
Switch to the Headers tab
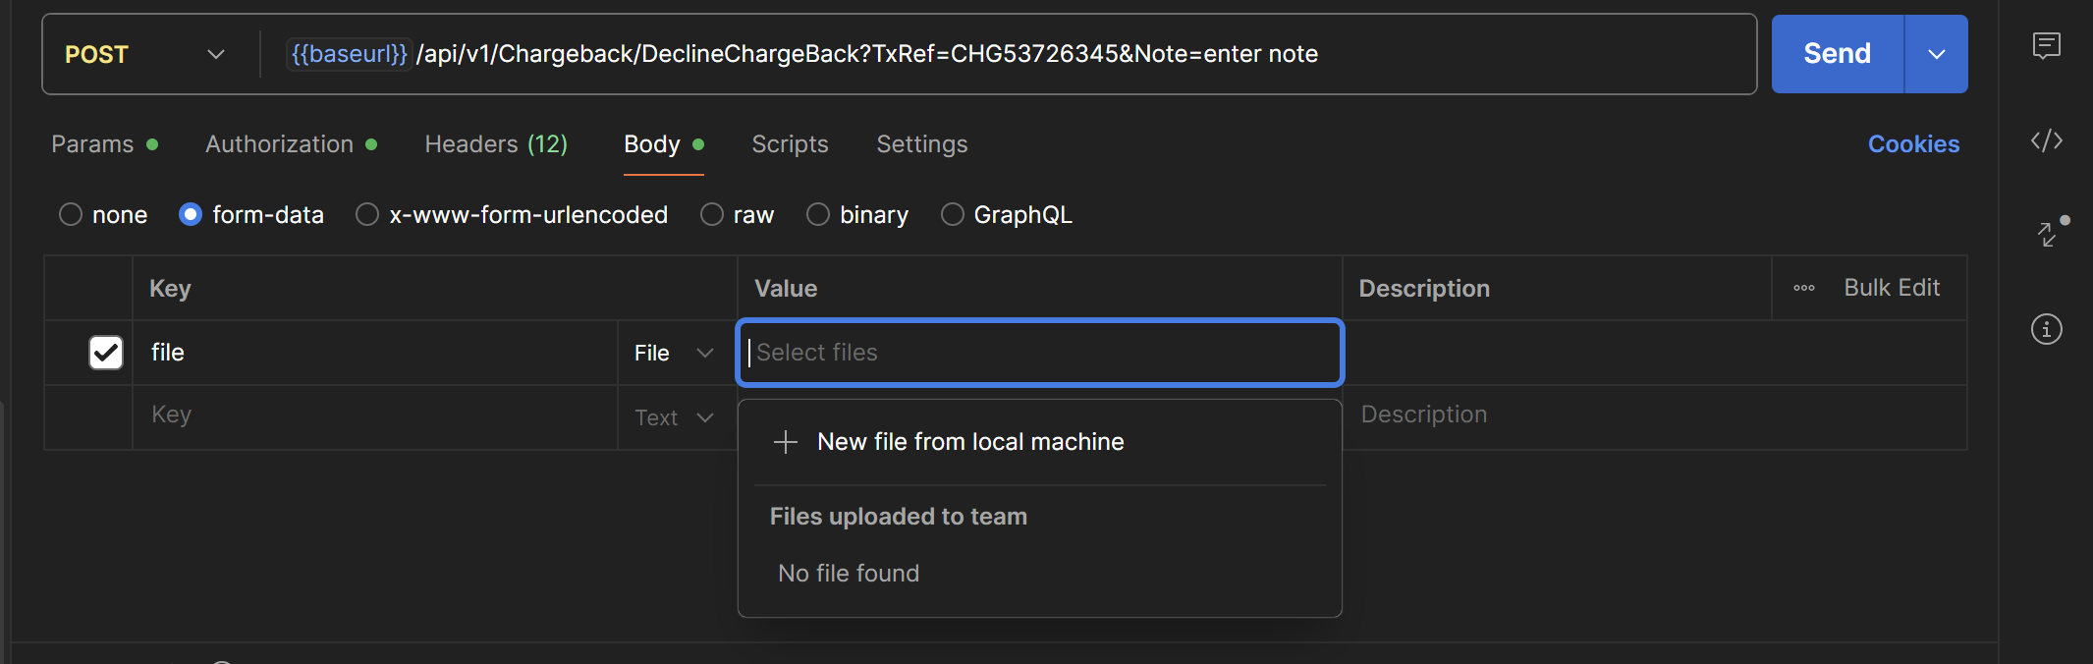496,144
